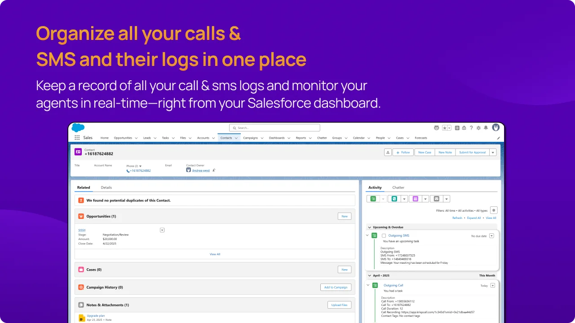Open the Dashboards navigation tab
Screen dimensions: 575x323
277,138
